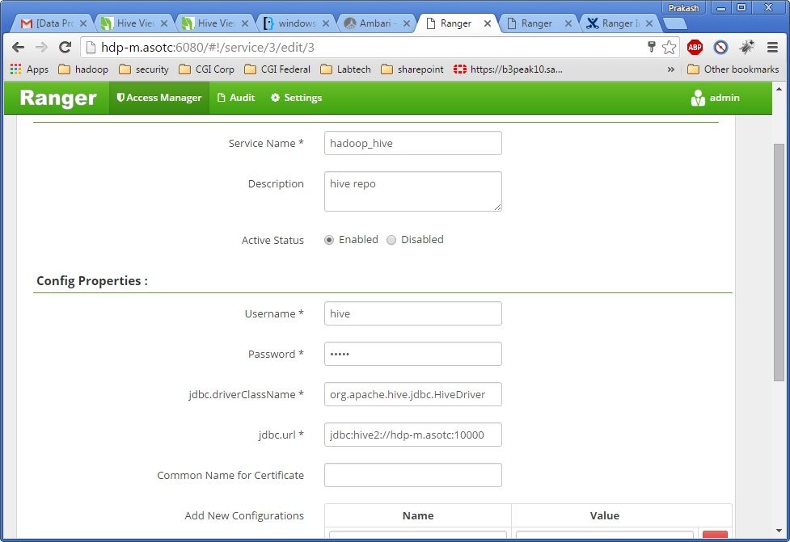Close the active Ranger tab
This screenshot has width=790, height=542.
point(488,23)
